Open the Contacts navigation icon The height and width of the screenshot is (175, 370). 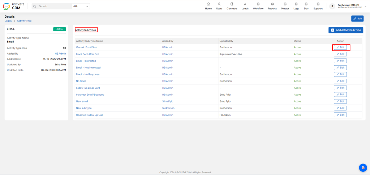232,4
